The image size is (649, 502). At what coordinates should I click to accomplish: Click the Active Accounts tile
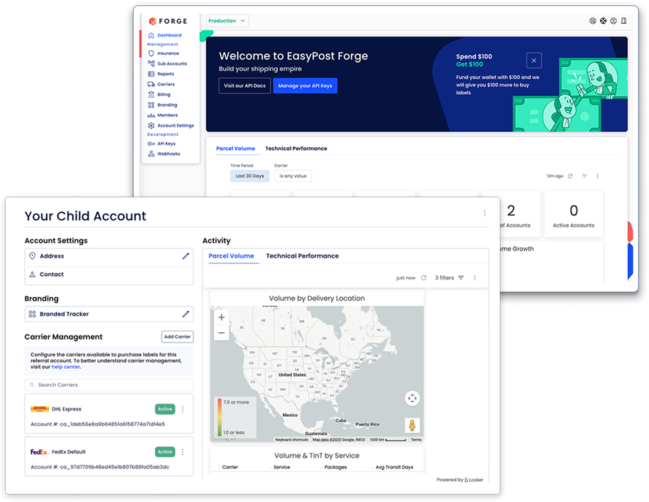coord(574,214)
